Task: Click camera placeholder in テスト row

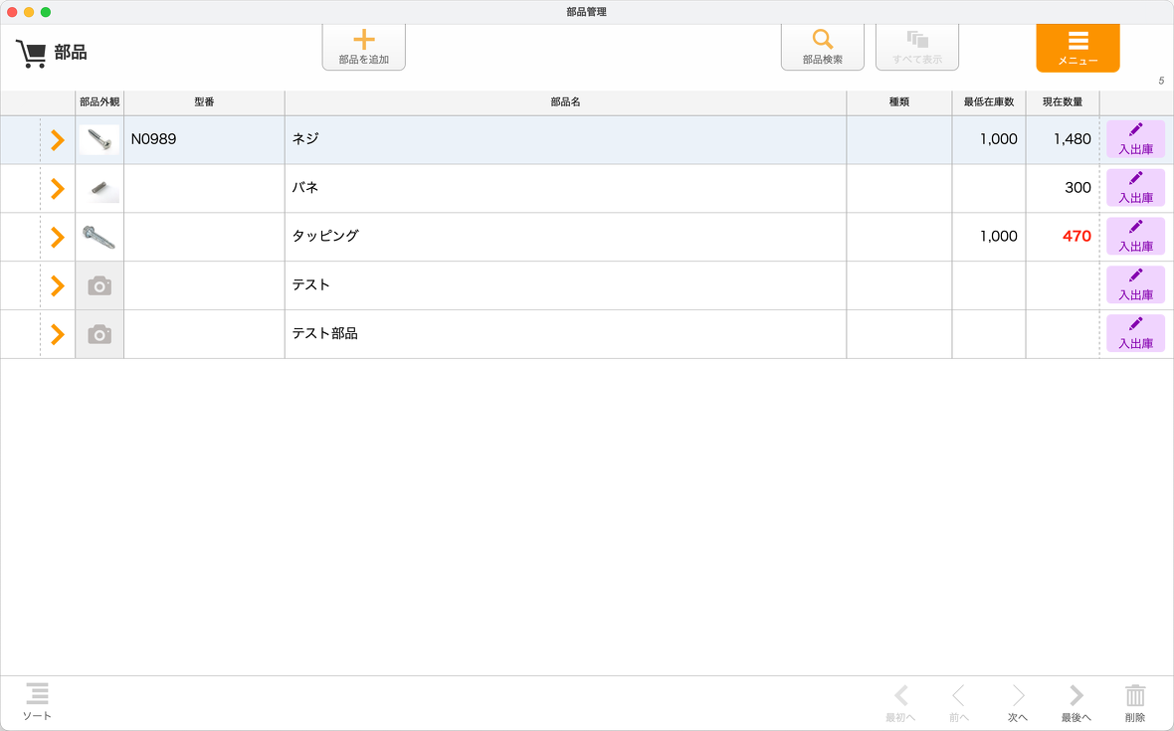Action: click(x=99, y=286)
